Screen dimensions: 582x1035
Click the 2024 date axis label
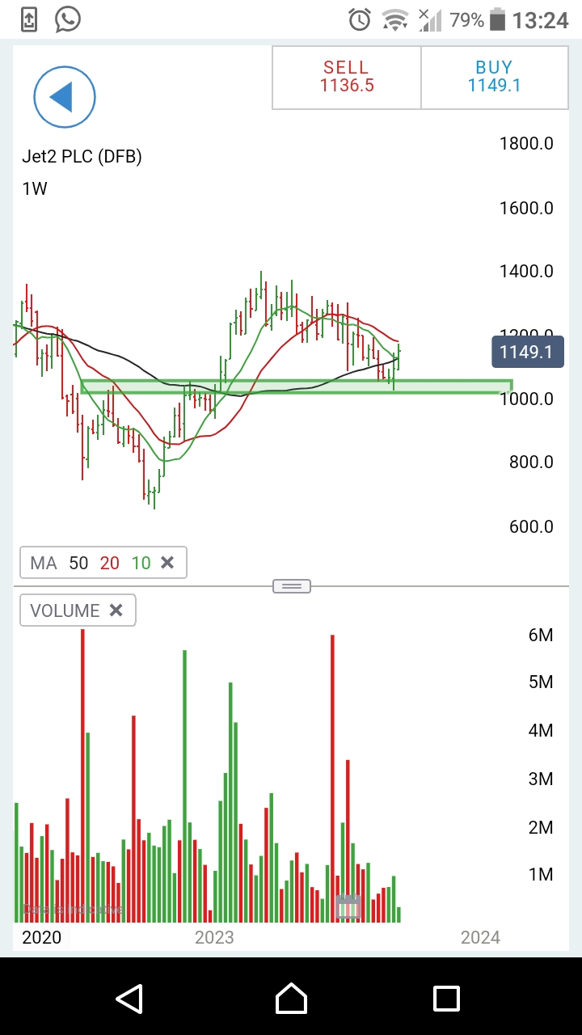click(480, 937)
